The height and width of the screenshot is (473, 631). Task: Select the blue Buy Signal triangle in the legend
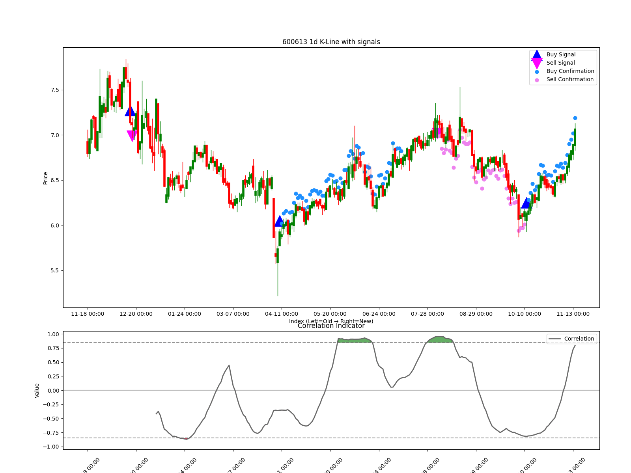pos(537,54)
